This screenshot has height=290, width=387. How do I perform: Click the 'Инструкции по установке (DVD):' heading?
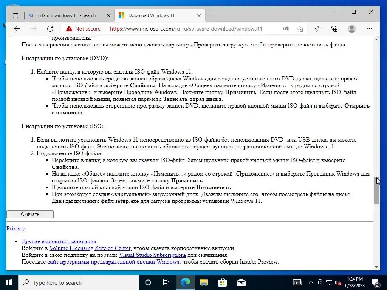tap(65, 58)
